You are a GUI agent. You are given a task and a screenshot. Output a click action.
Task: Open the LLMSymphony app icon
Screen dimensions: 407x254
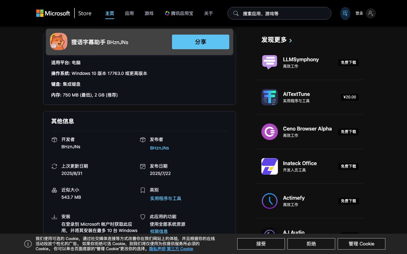click(x=270, y=62)
